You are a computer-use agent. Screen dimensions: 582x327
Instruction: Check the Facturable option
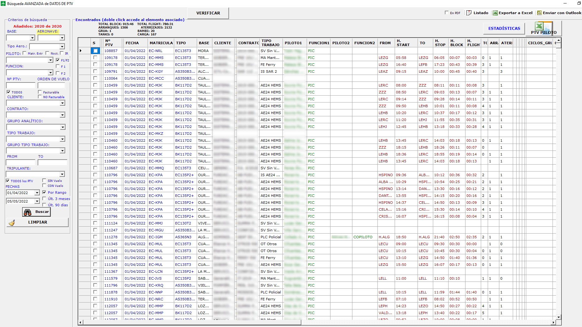[x=40, y=92]
